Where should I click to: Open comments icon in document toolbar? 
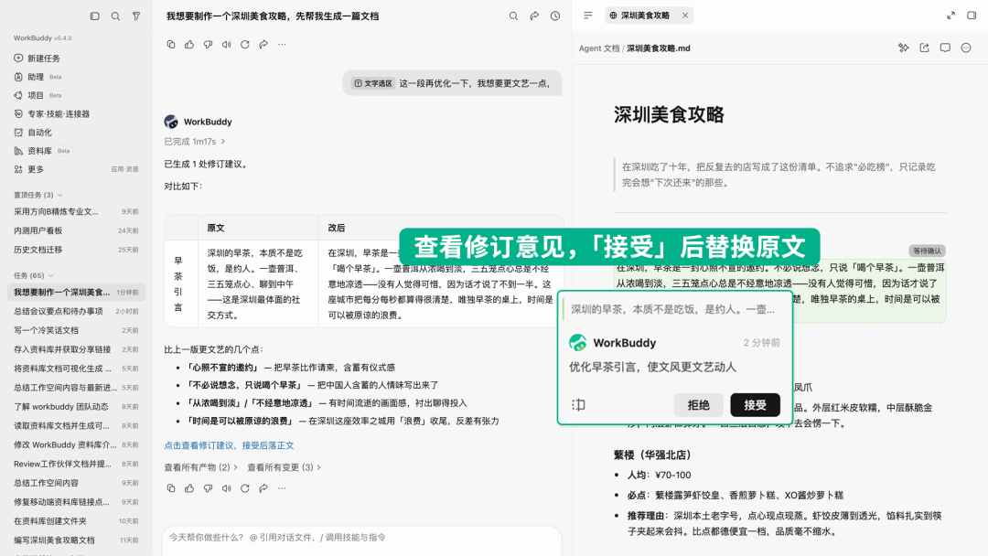pos(945,48)
